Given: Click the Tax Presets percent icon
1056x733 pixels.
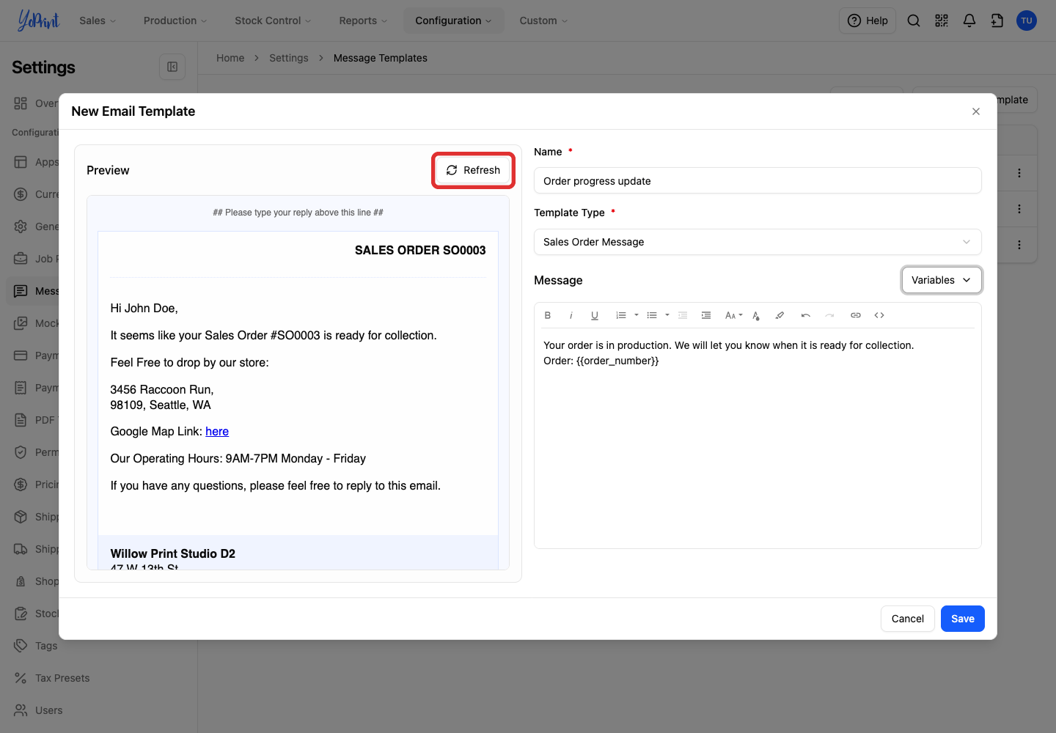Looking at the screenshot, I should tap(21, 678).
